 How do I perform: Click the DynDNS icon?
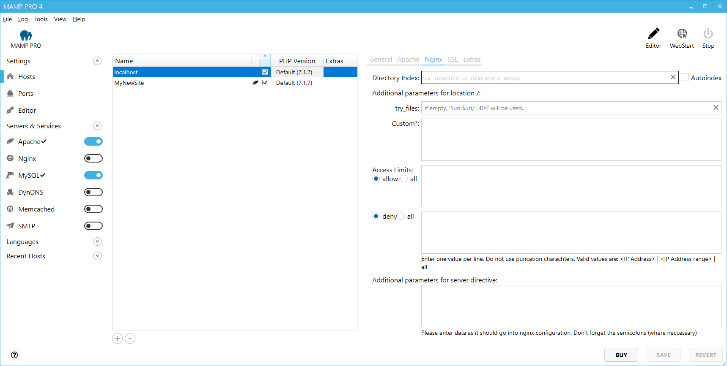pos(11,192)
